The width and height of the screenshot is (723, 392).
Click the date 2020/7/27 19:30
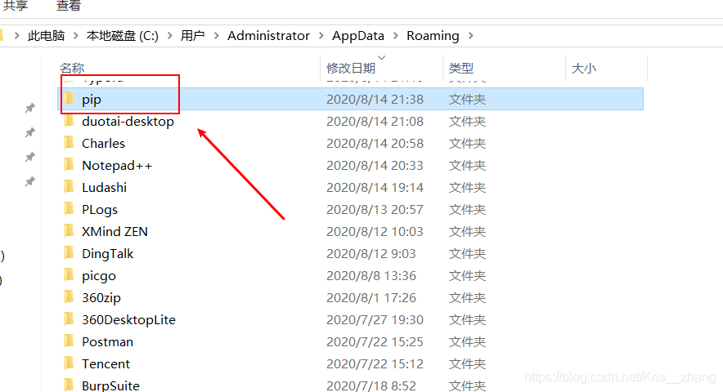(x=375, y=319)
